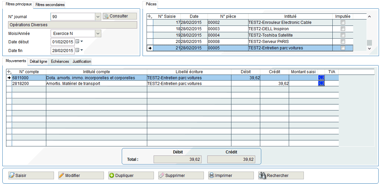Switch to the Filtres secondaires tab
Viewport: 381px width, 184px height.
click(50, 5)
